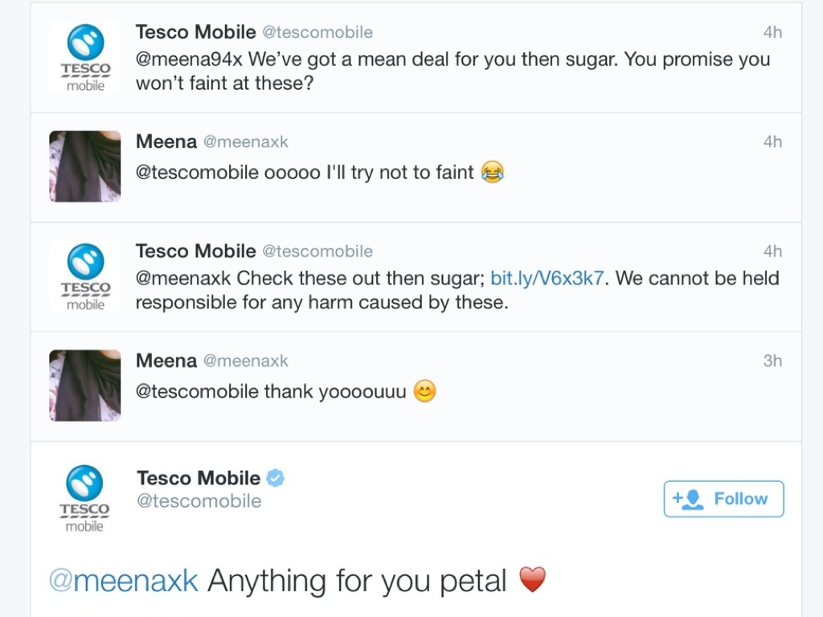Click the @tescomobile mention in the 'try not to faint' tweet
823x617 pixels.
[x=197, y=173]
